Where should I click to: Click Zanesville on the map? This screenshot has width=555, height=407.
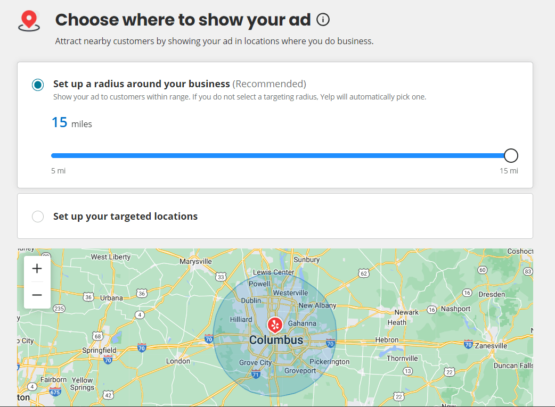(x=491, y=346)
